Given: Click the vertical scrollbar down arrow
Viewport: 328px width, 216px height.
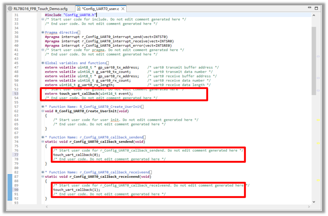Looking at the screenshot, I should pyautogui.click(x=314, y=201).
